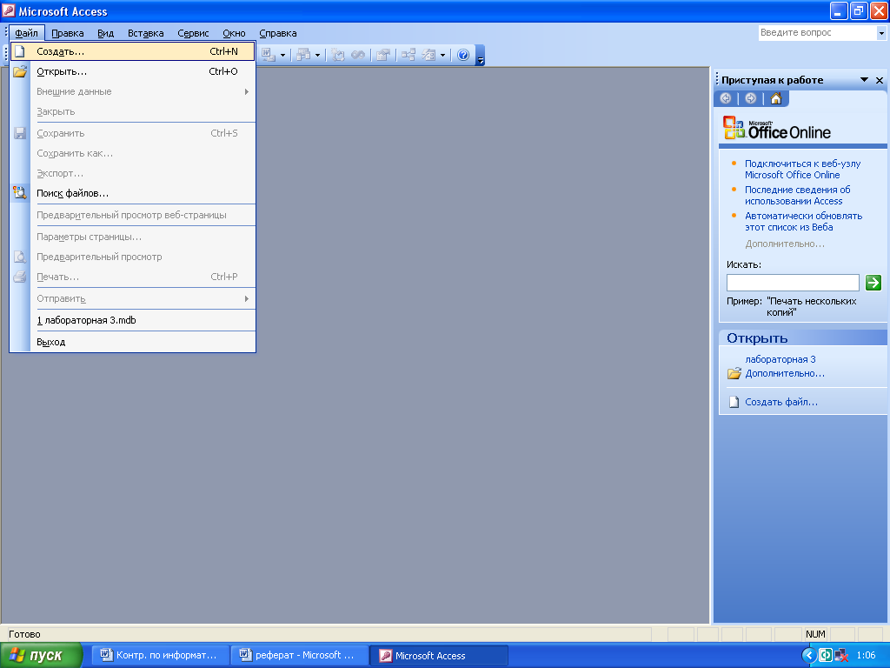Open the Вставка menu

[146, 33]
